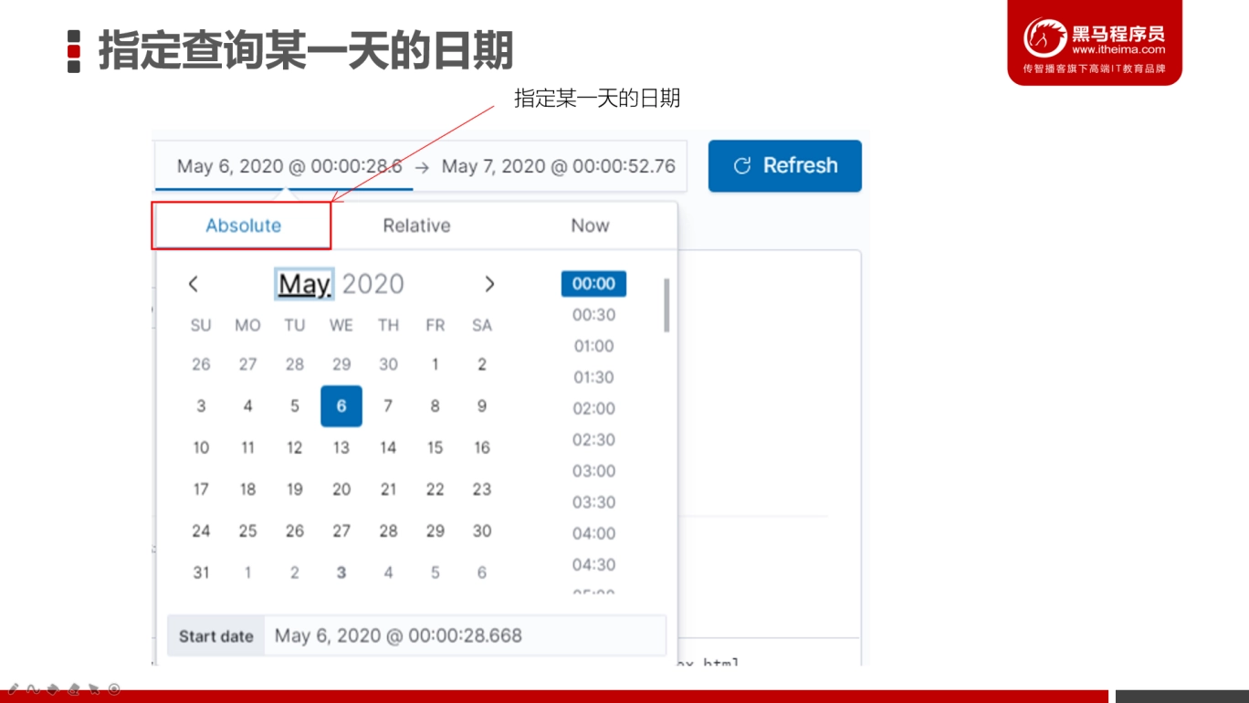The image size is (1249, 703).
Task: Pick day 21 in the calendar
Action: (388, 489)
